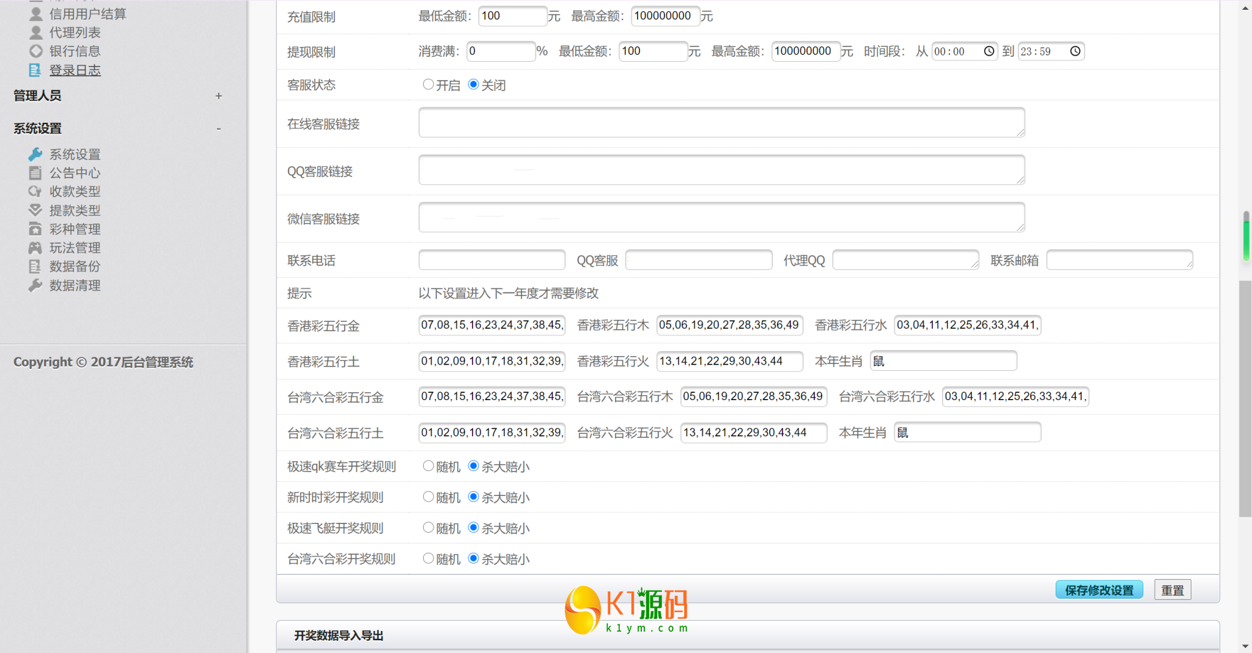
Task: Edit the 香港彩五行金 numbers field
Action: [x=492, y=325]
